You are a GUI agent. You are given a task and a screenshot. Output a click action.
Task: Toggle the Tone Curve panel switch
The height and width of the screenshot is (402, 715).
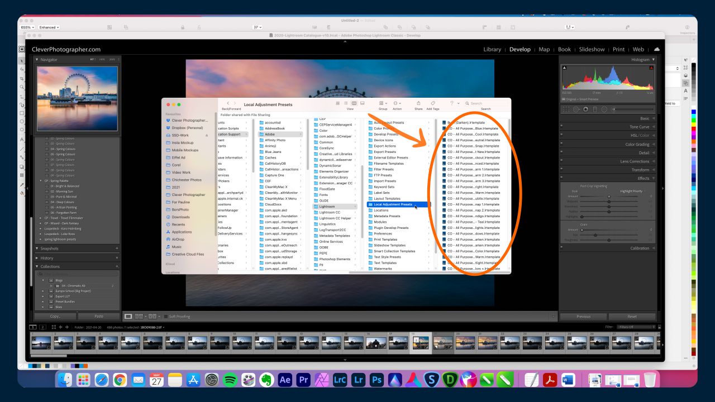(561, 127)
